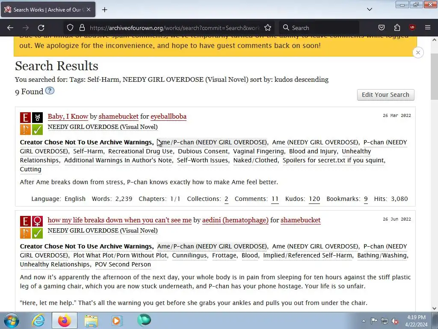This screenshot has width=438, height=329.
Task: Open the work Baby, I Know
Action: point(68,117)
